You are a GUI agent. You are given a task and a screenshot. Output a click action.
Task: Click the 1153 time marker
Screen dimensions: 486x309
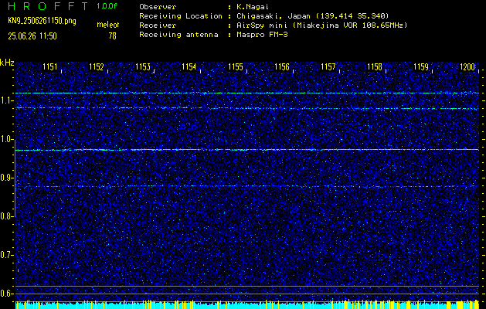coord(143,66)
